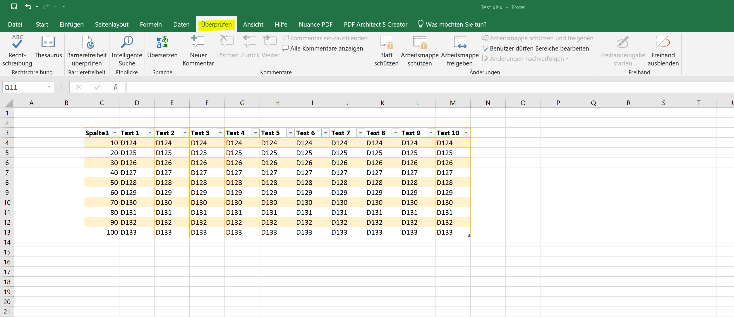Open the Customize Quick Access Toolbar dropdown
The width and height of the screenshot is (734, 317).
pyautogui.click(x=64, y=6)
